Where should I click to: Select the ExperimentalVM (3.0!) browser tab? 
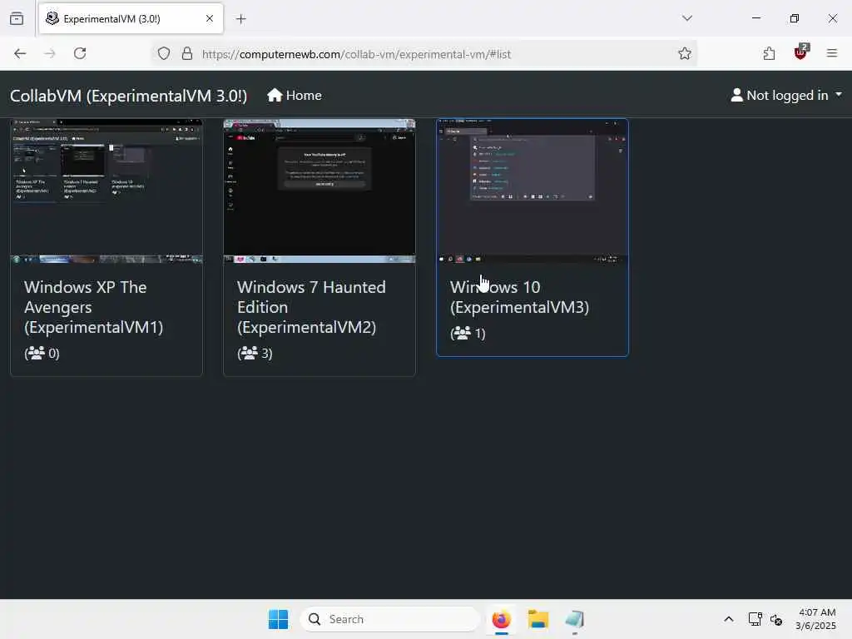point(131,18)
